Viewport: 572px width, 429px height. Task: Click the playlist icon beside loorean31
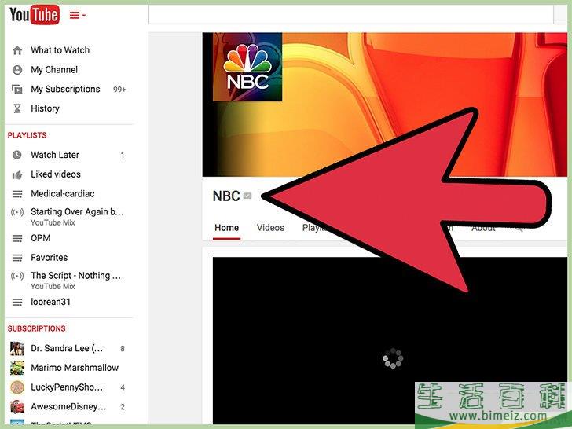17,302
